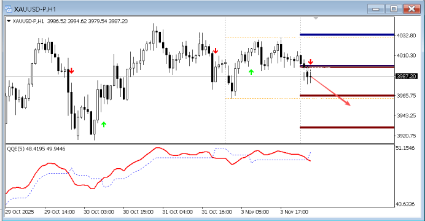Click the 3943.25 price scale label
The height and width of the screenshot is (221, 425).
coord(407,115)
